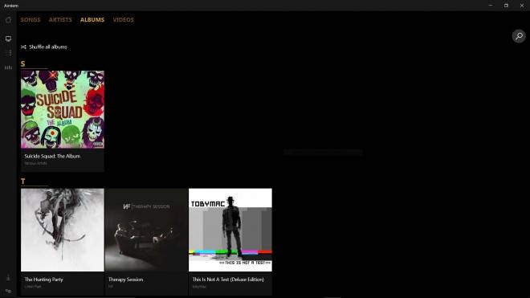Open the monitor icon in sidebar

(8, 39)
